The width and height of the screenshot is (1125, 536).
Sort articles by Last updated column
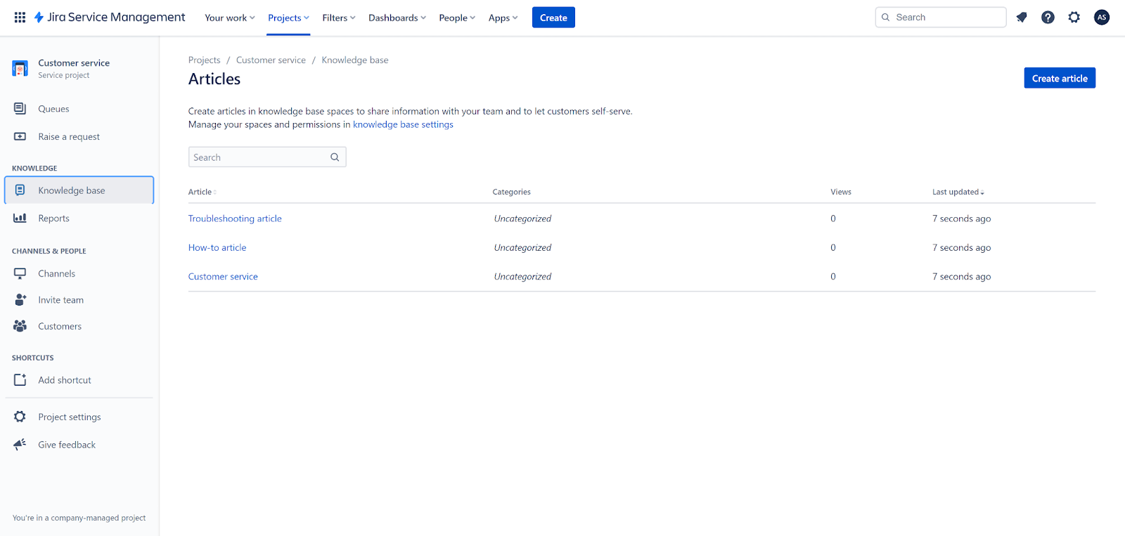click(958, 192)
